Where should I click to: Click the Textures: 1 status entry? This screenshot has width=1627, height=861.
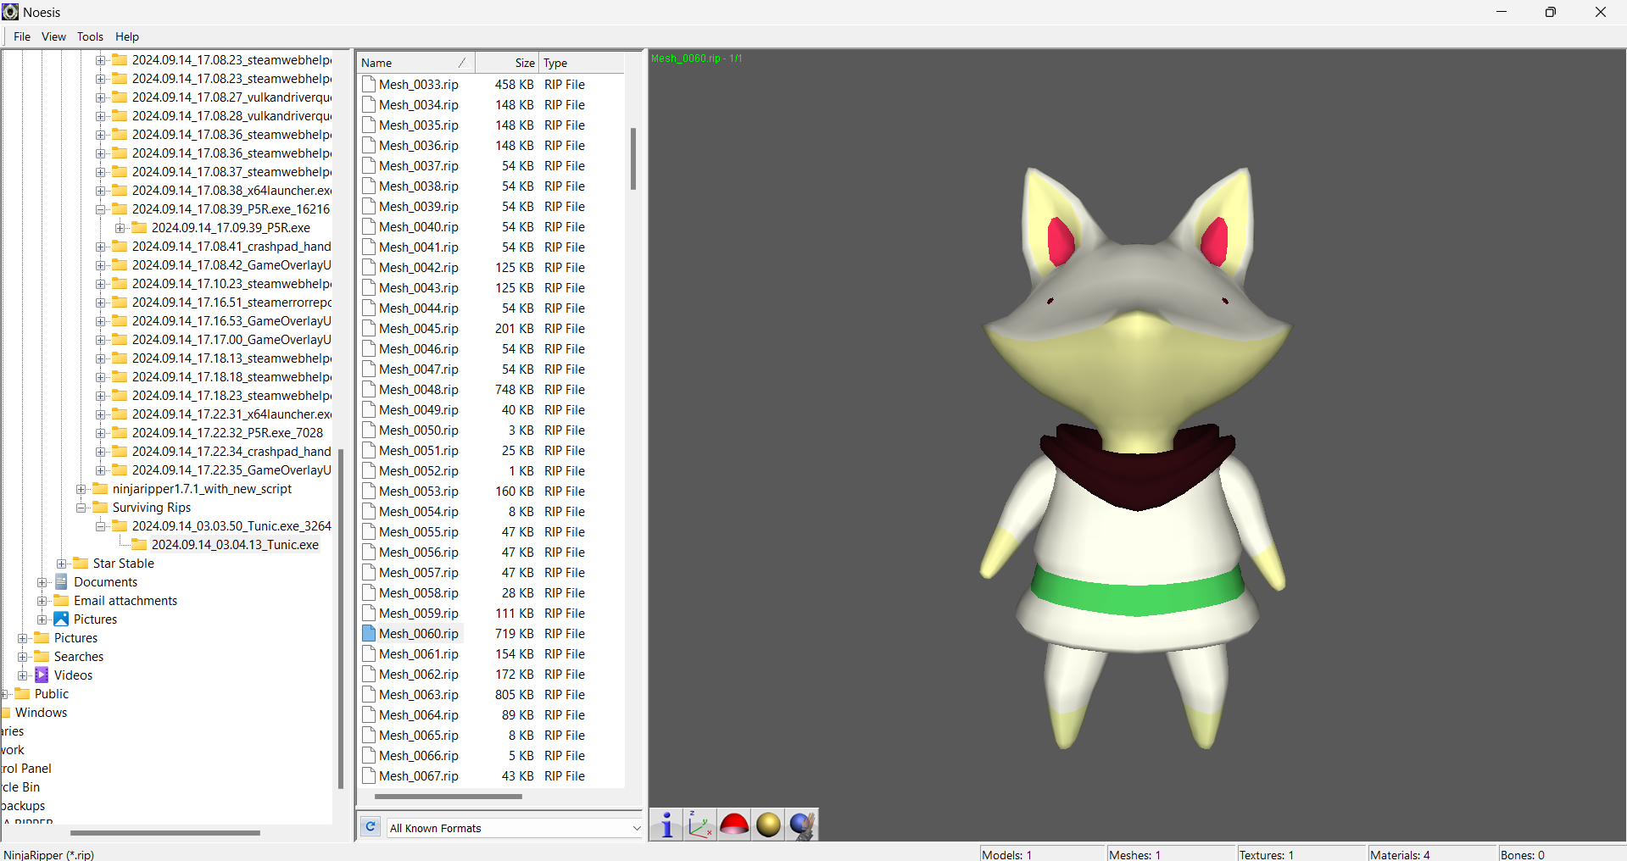[x=1267, y=854]
